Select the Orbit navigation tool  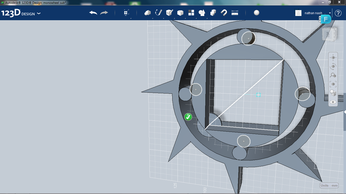pos(333,66)
